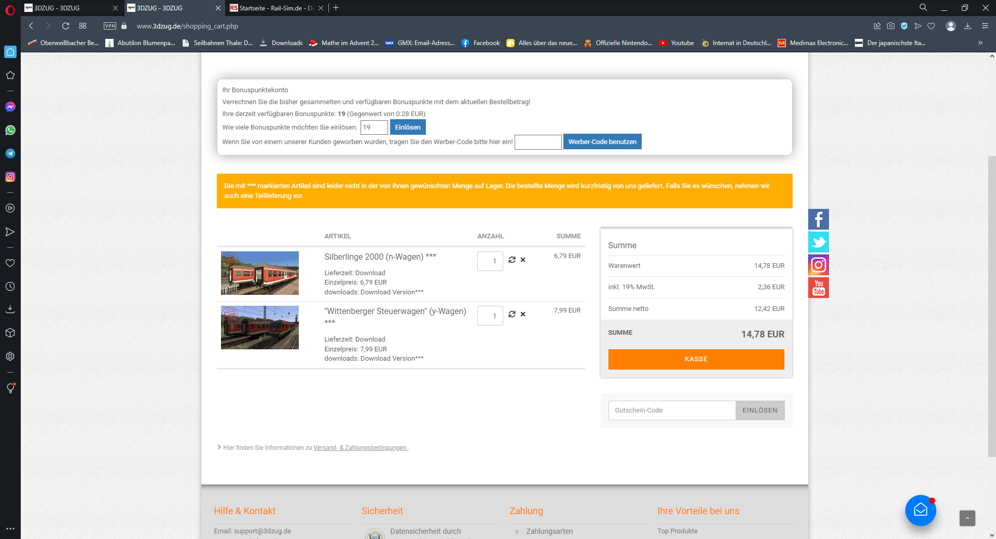Viewport: 996px width, 539px height.
Task: Show more bookmarks with the chevron
Action: coord(980,43)
